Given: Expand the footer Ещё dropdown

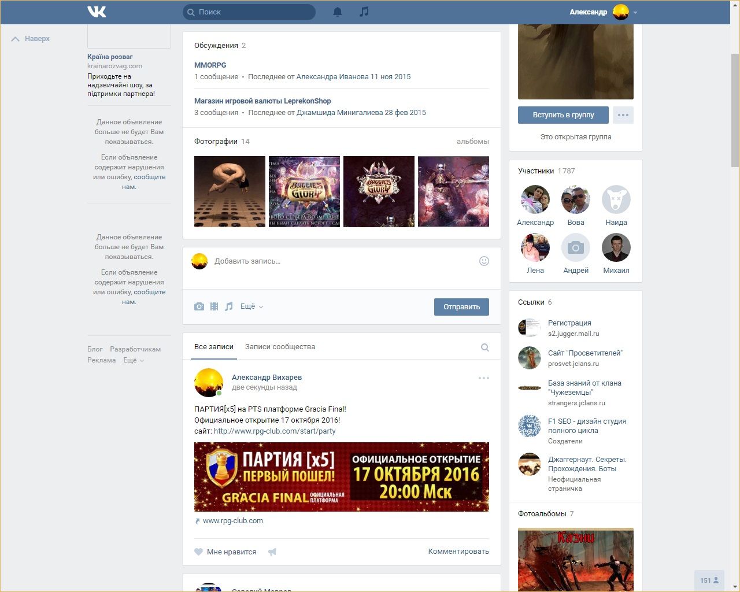Looking at the screenshot, I should coord(134,360).
